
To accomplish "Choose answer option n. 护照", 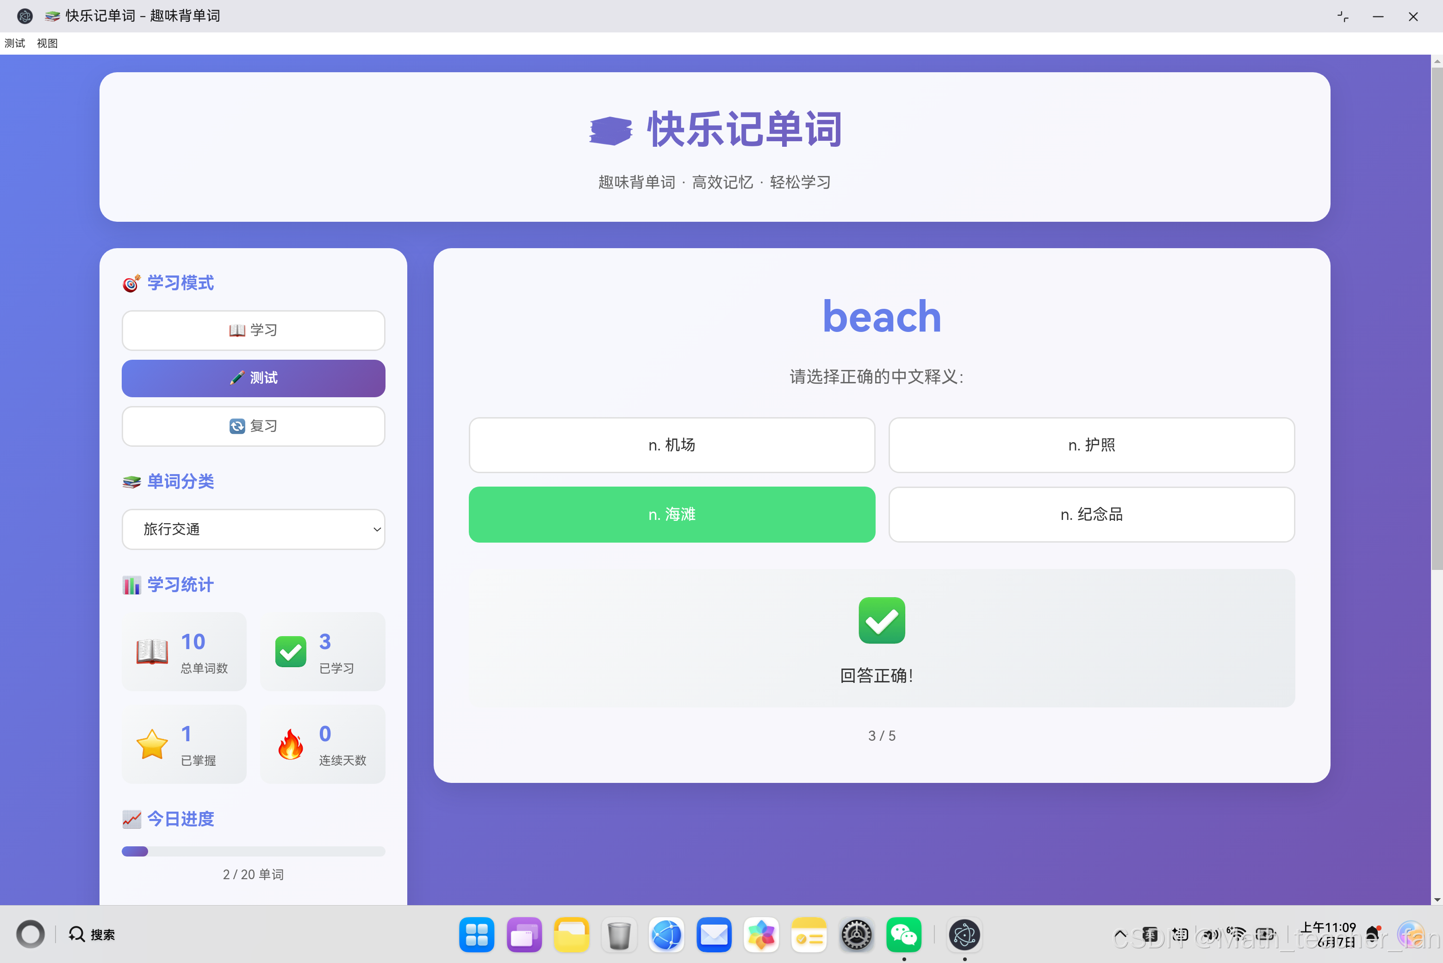I will pyautogui.click(x=1091, y=444).
